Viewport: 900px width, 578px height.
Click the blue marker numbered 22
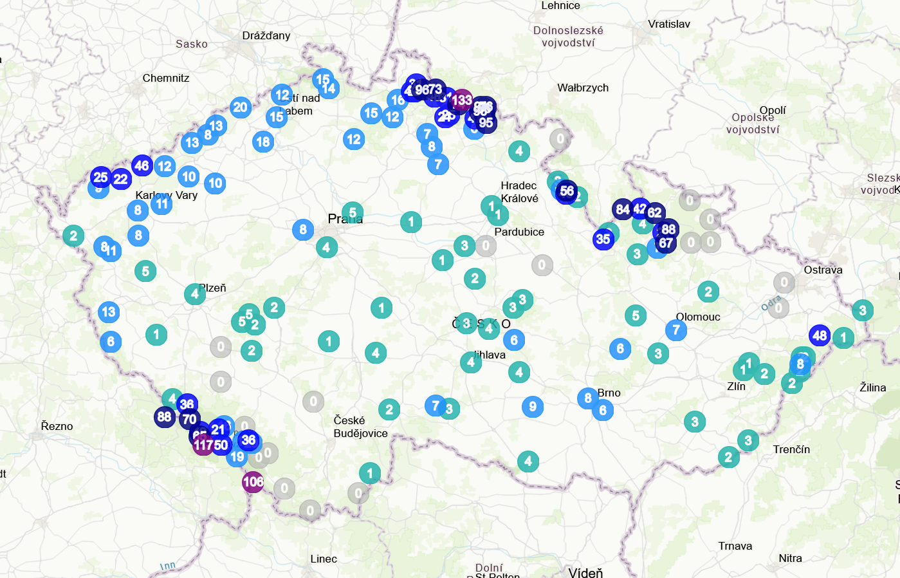[121, 179]
